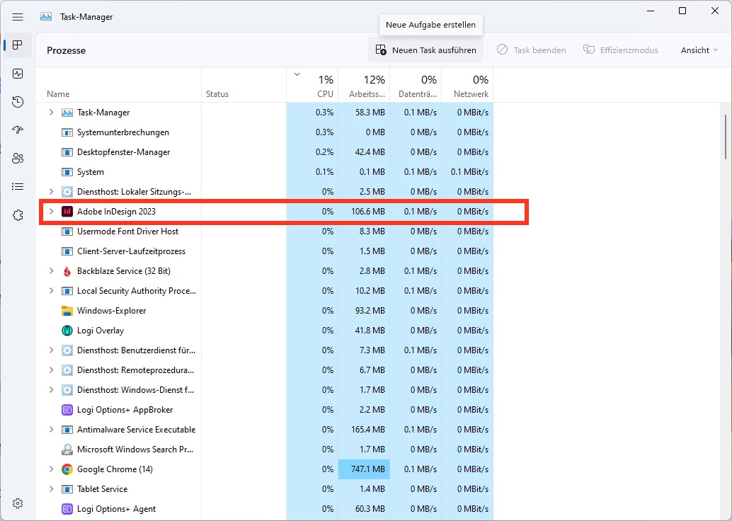Screen dimensions: 732x521
Task: Click the Effizienzmodus button
Action: (x=621, y=50)
